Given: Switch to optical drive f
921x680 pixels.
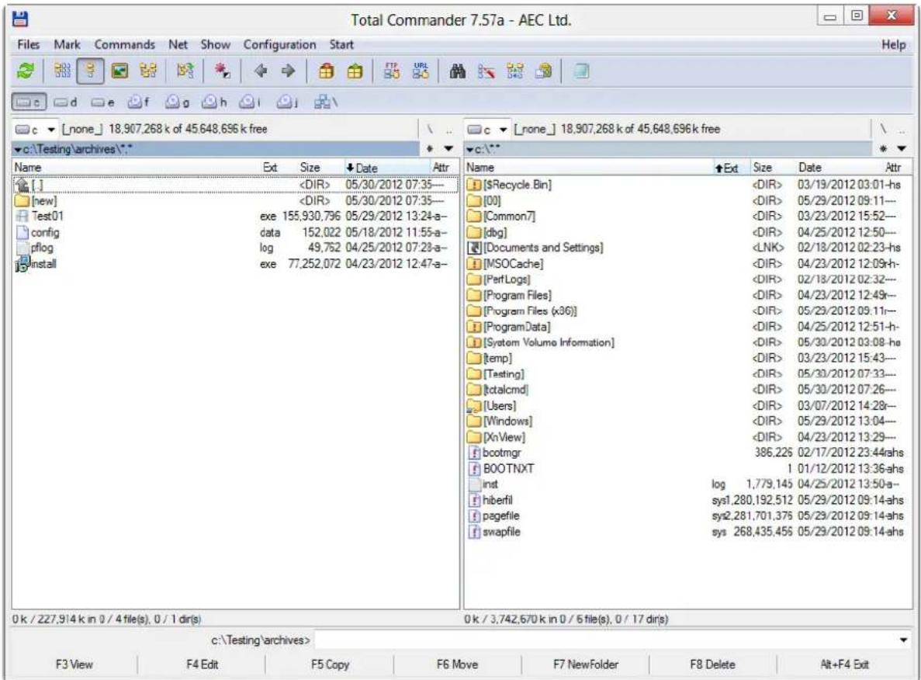Looking at the screenshot, I should (x=139, y=102).
